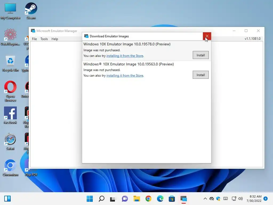Select the Safari desktop shortcut

[x=10, y=141]
